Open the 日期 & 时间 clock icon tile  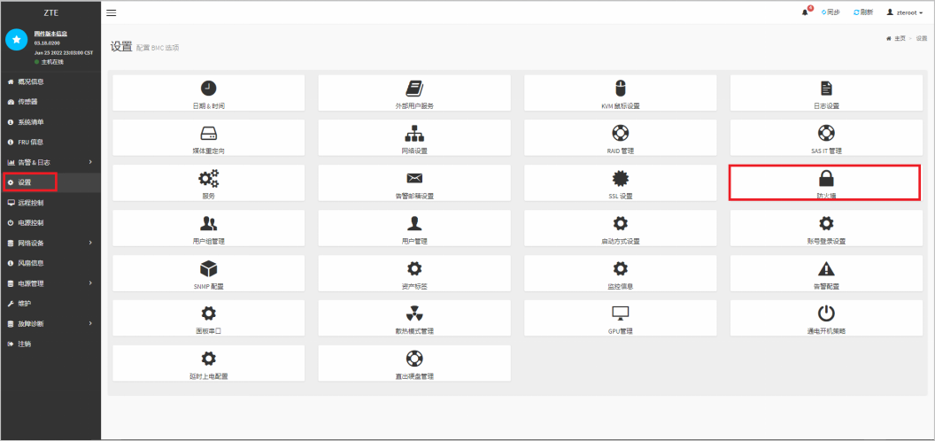click(x=208, y=88)
